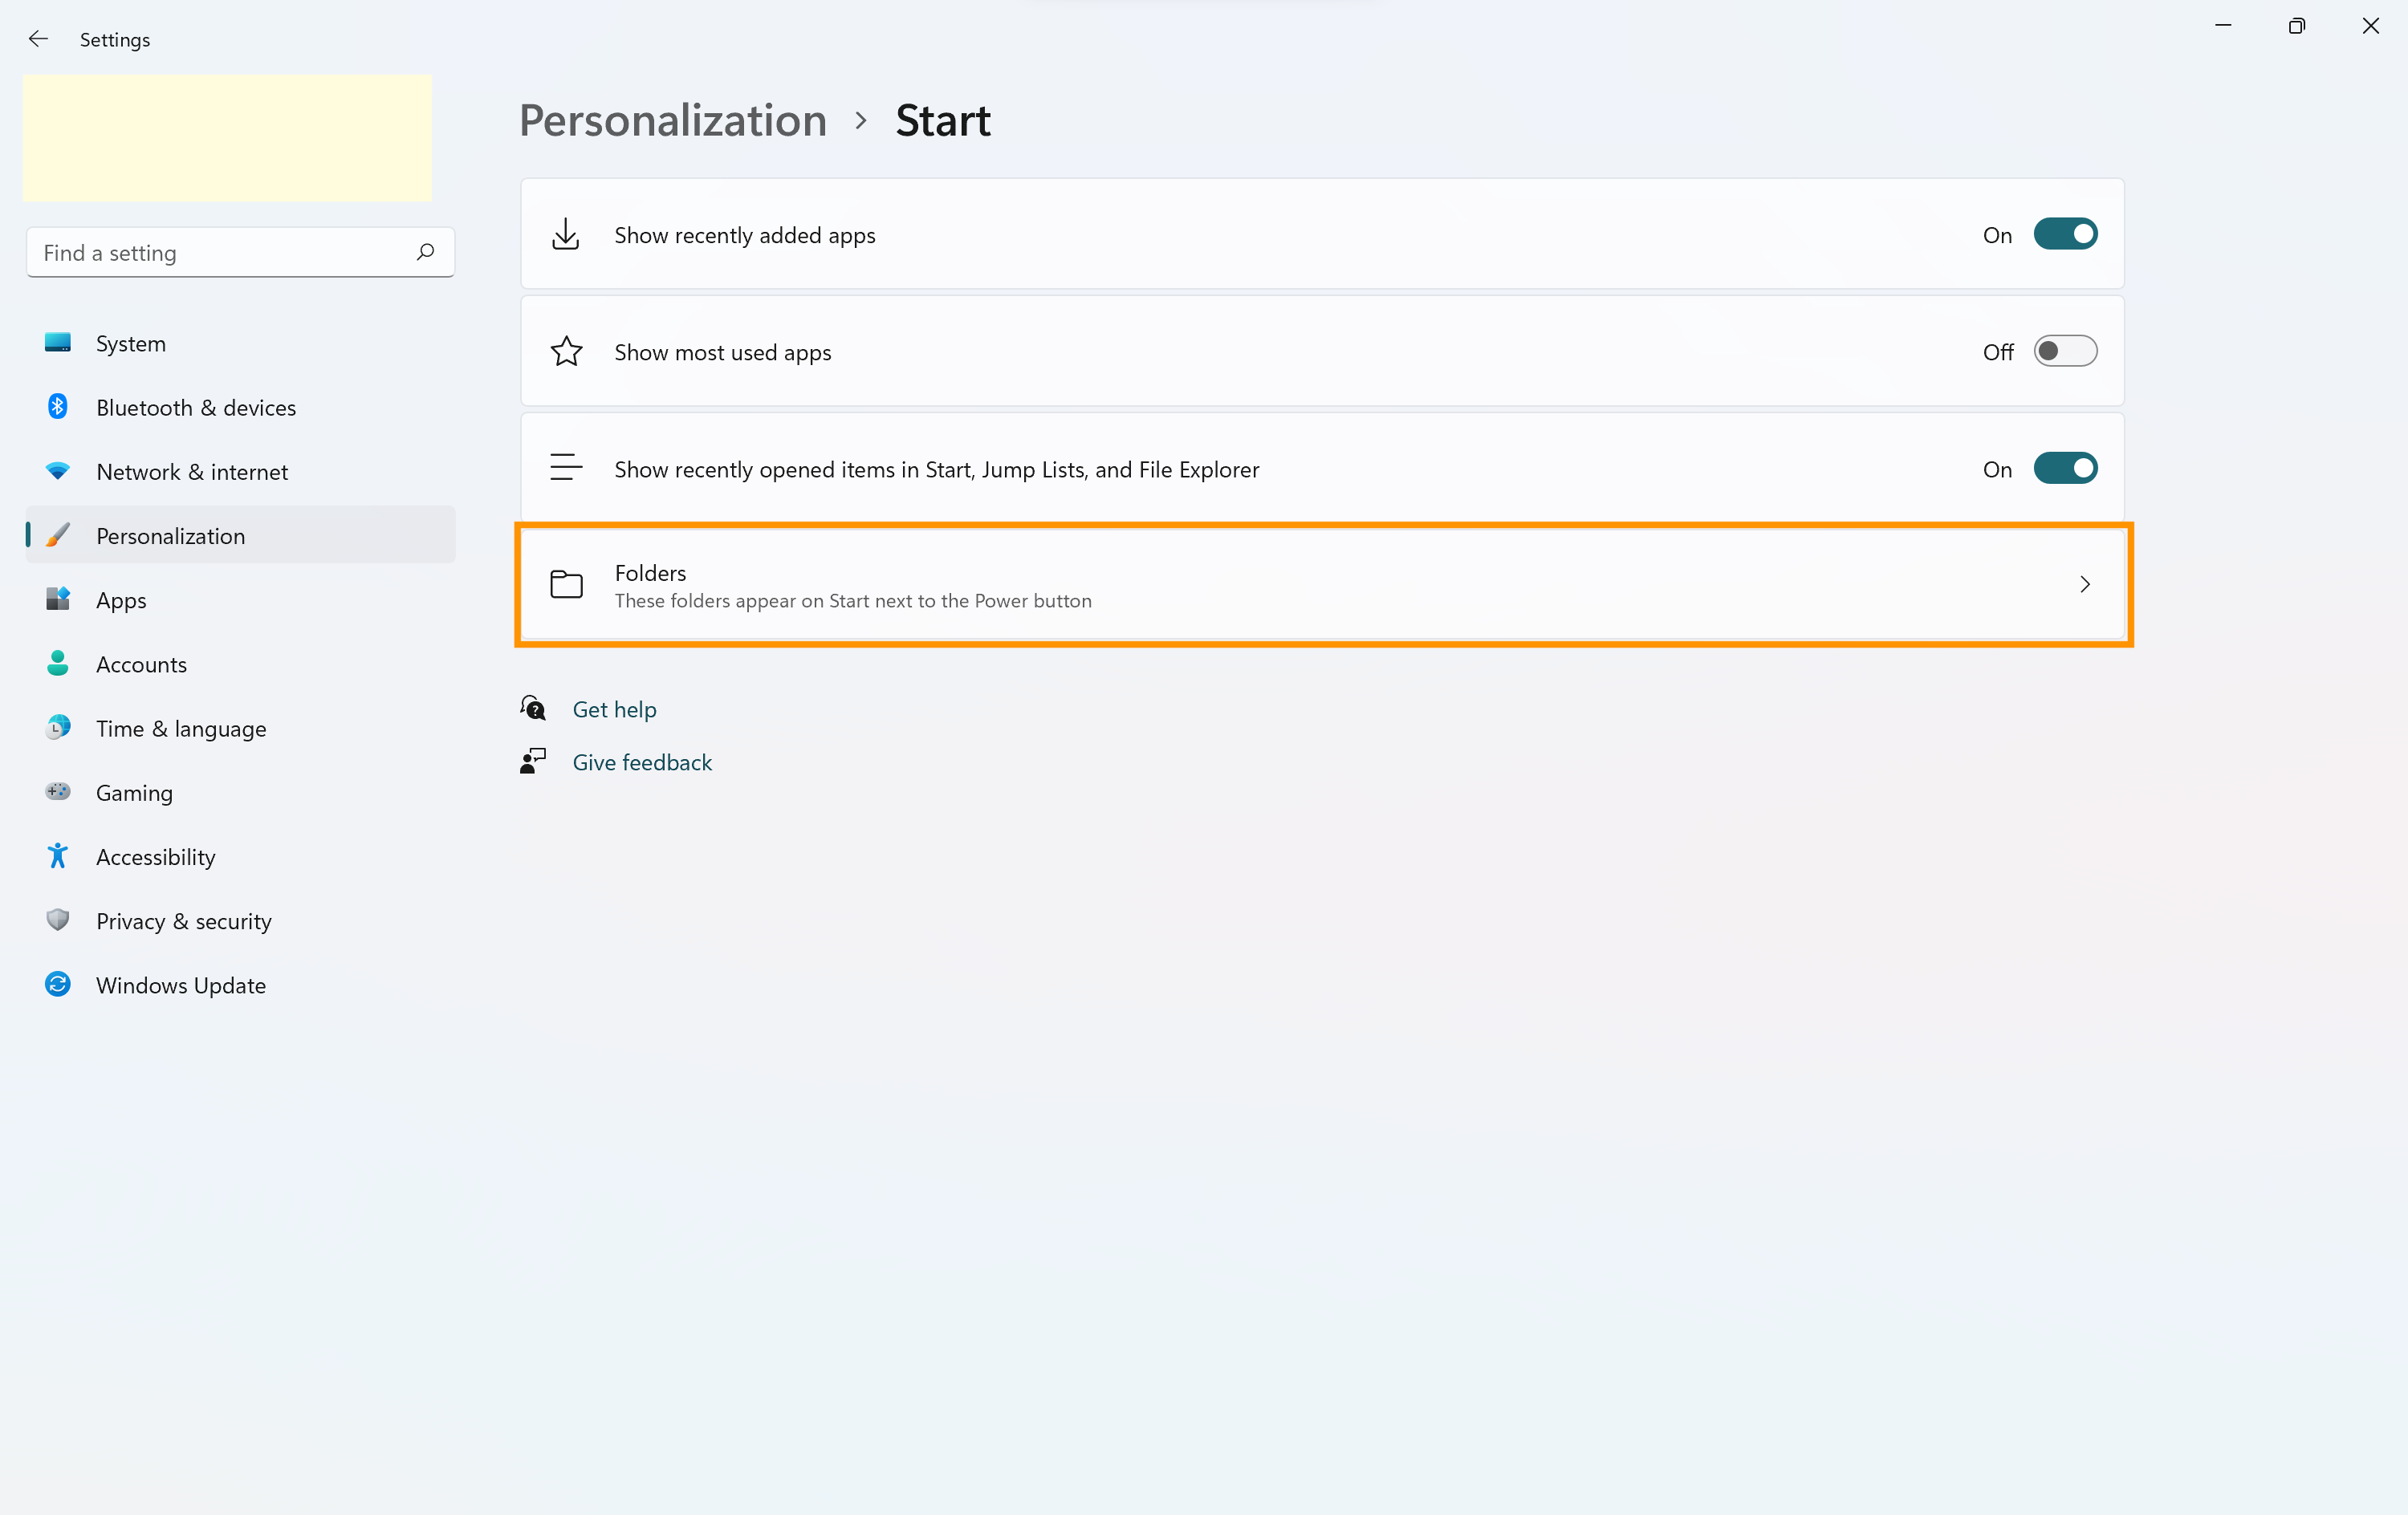Screen dimensions: 2408x1515
Task: Click the search magnifier icon
Action: (x=425, y=252)
